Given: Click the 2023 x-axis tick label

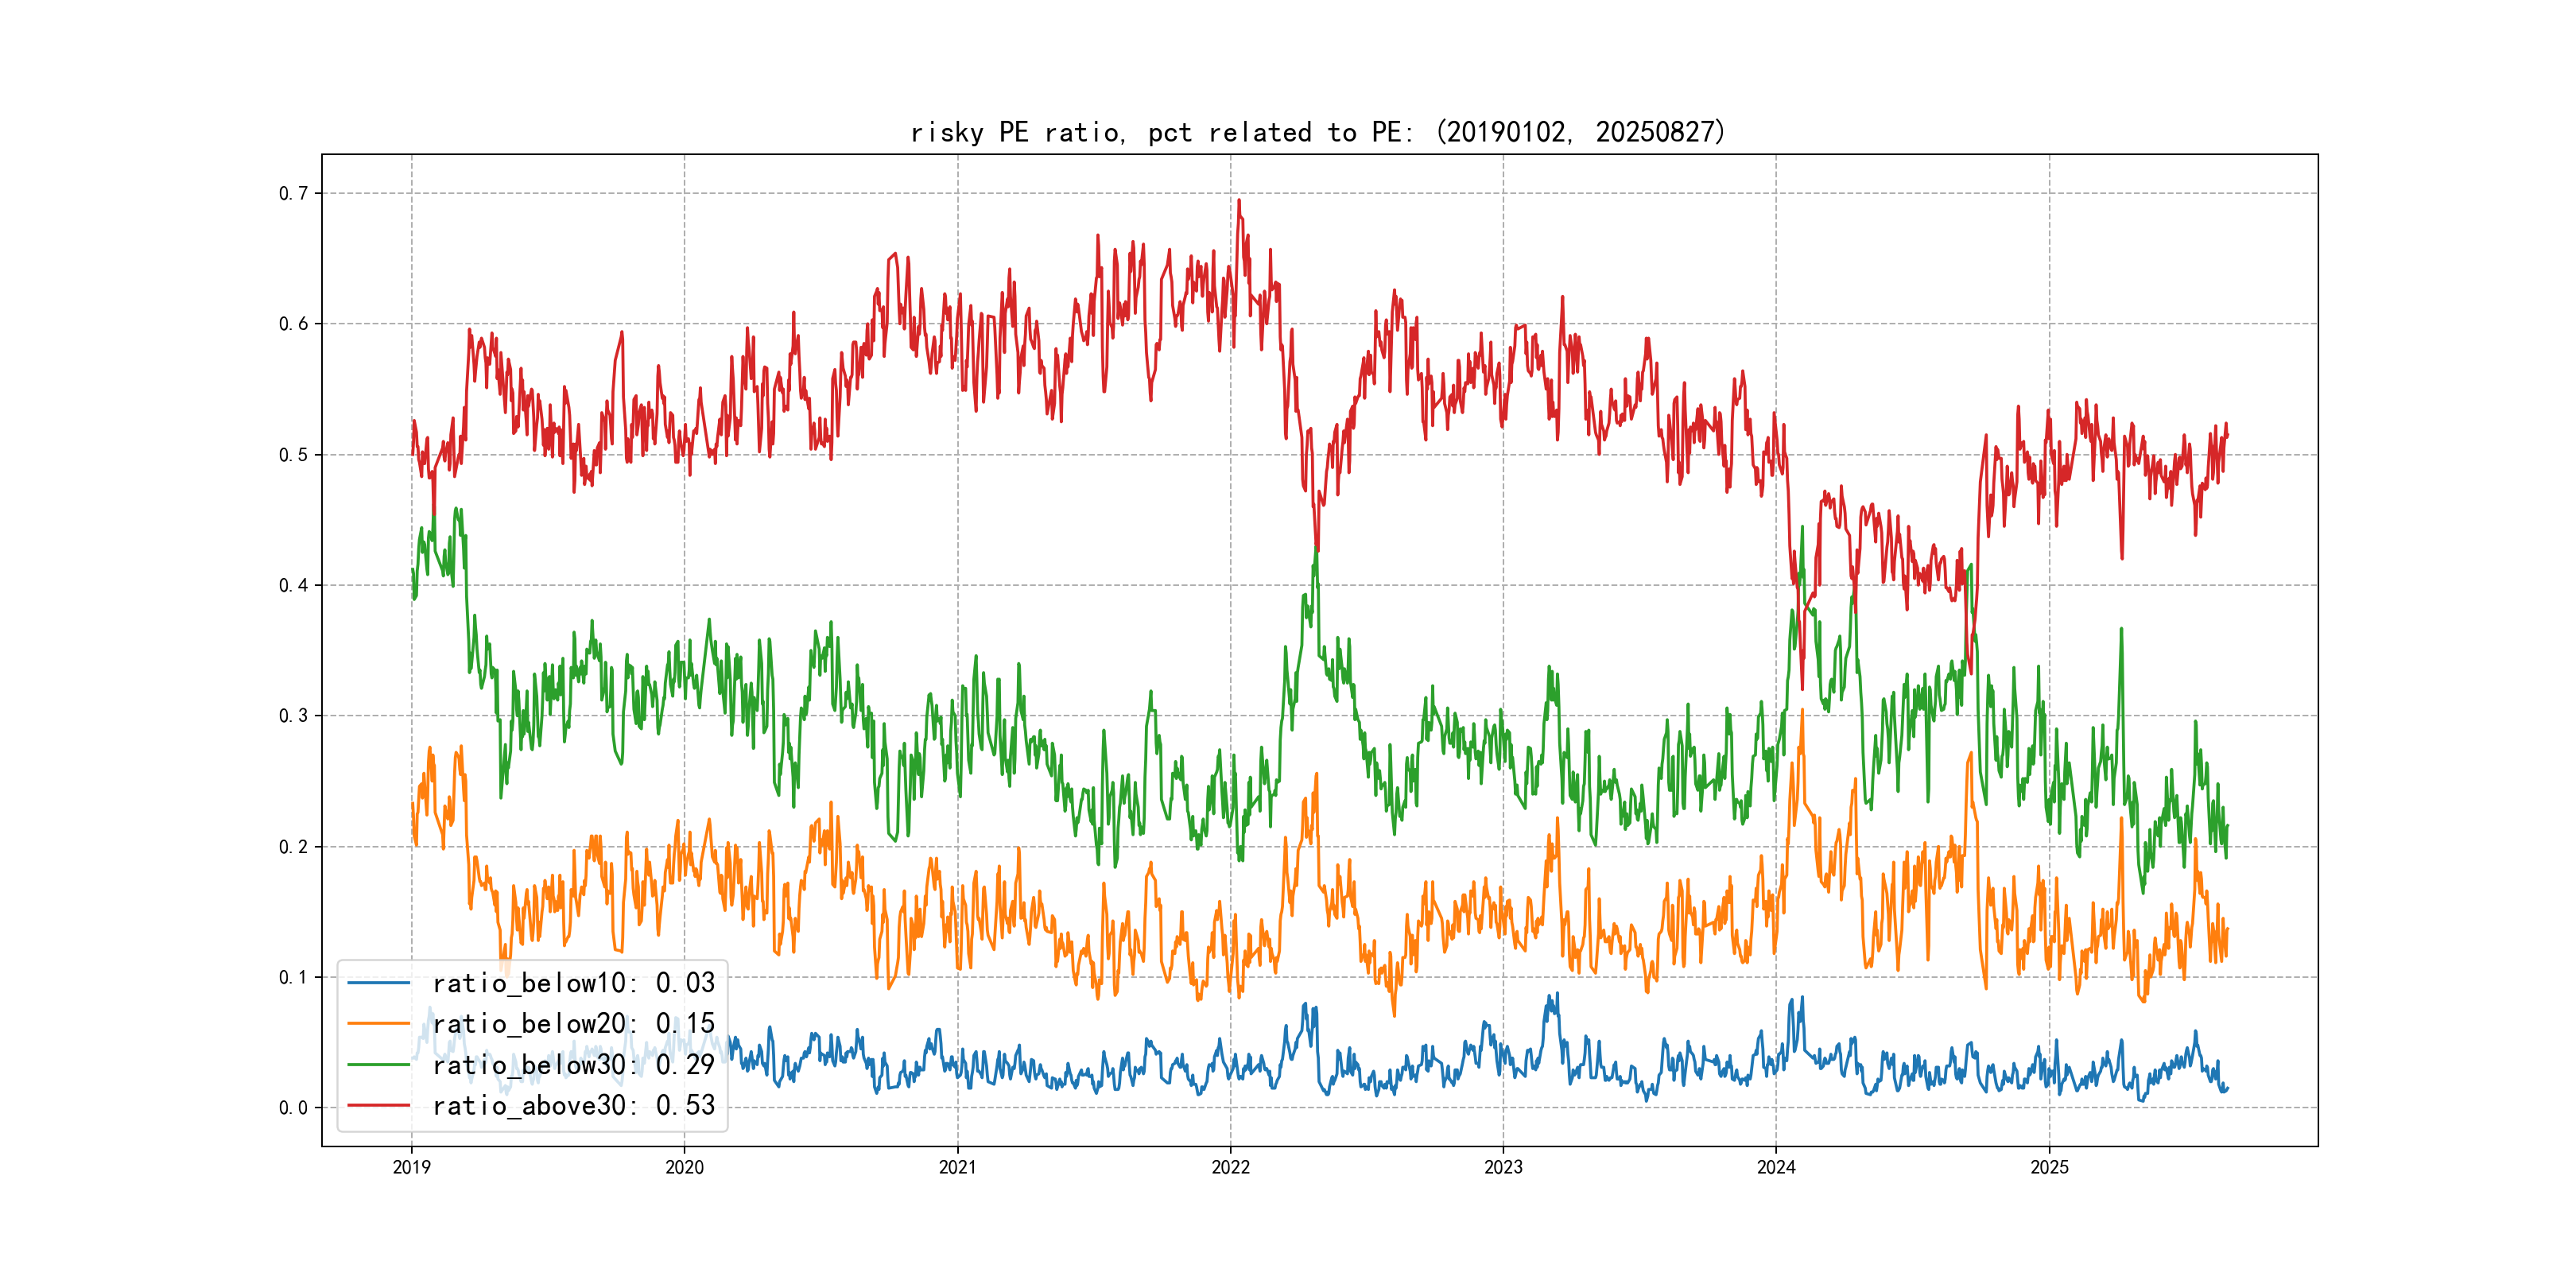Looking at the screenshot, I should [x=1503, y=1167].
